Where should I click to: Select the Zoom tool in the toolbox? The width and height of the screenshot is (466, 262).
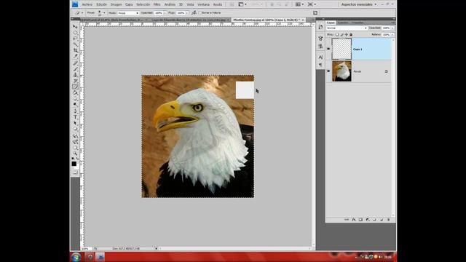pos(75,154)
